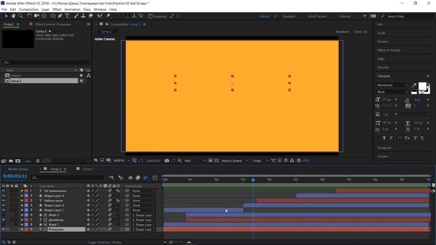This screenshot has width=436, height=245.
Task: Select the Hand tool
Action: [14, 16]
